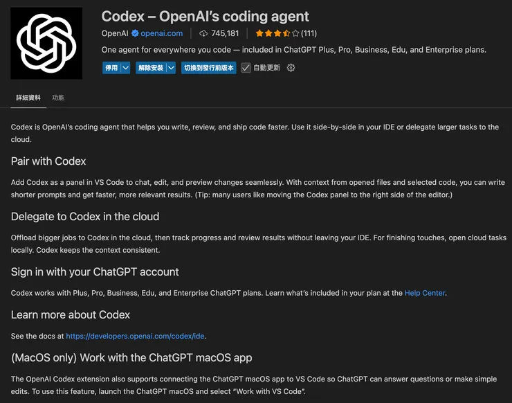Click the Pair with Codex heading
The height and width of the screenshot is (403, 512).
tap(48, 161)
